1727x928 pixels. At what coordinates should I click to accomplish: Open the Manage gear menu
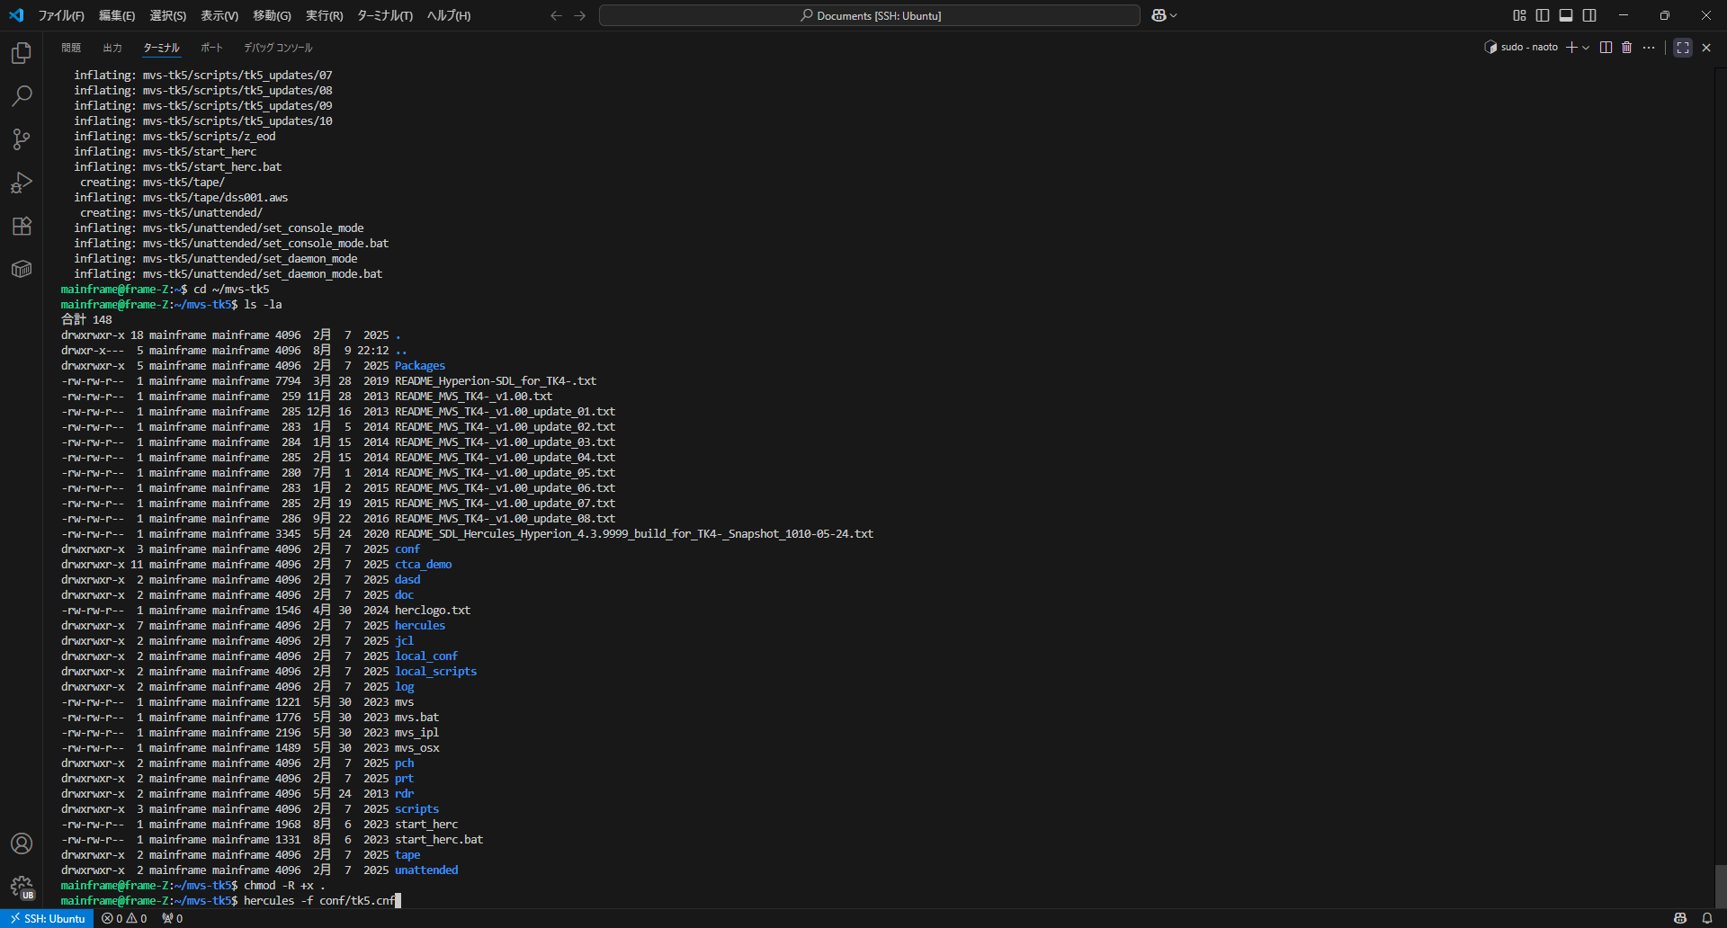22,887
